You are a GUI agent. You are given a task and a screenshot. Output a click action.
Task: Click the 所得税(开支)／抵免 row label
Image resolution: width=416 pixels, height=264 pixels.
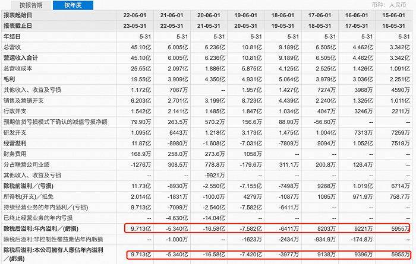tap(29, 196)
